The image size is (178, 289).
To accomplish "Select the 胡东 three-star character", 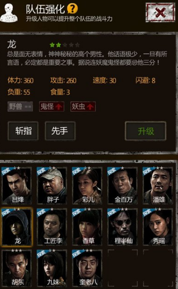I will [16, 268].
